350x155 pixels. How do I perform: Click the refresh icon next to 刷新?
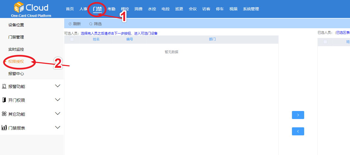(x=70, y=24)
